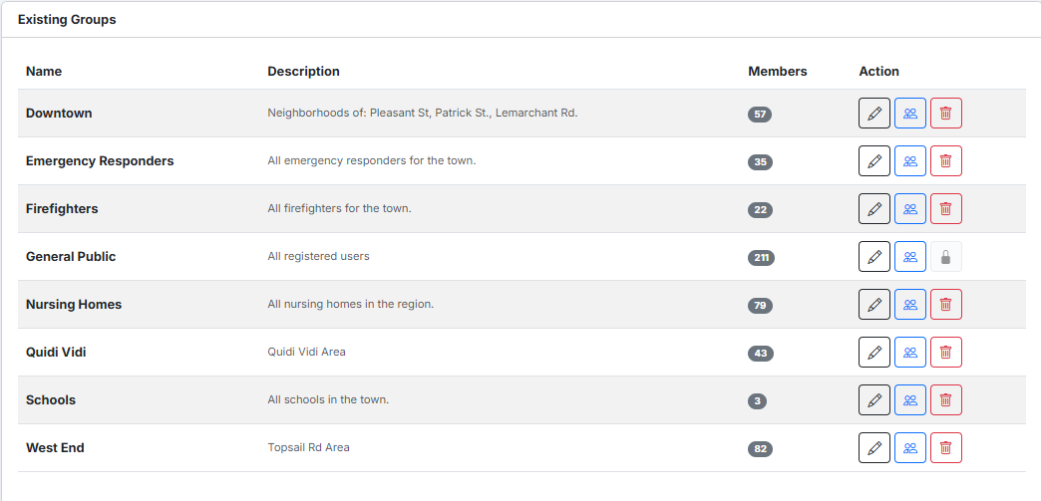1041x501 pixels.
Task: Manage members of Emergency Responders group
Action: coord(910,161)
